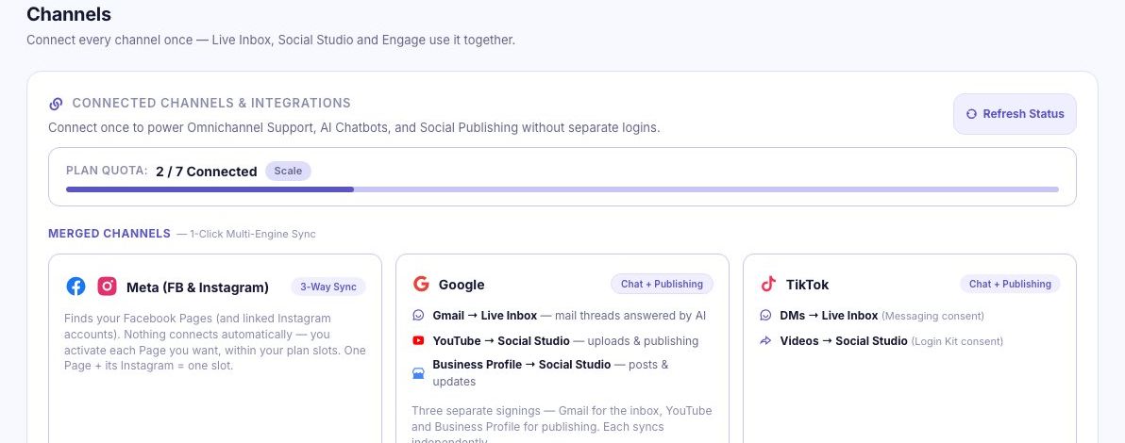Click the PLAN QUOTA label
The image size is (1125, 443).
[x=107, y=171]
